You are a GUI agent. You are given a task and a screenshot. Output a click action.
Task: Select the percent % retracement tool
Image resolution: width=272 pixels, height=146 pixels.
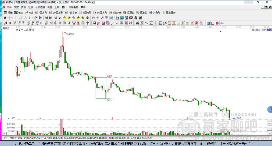146,23
